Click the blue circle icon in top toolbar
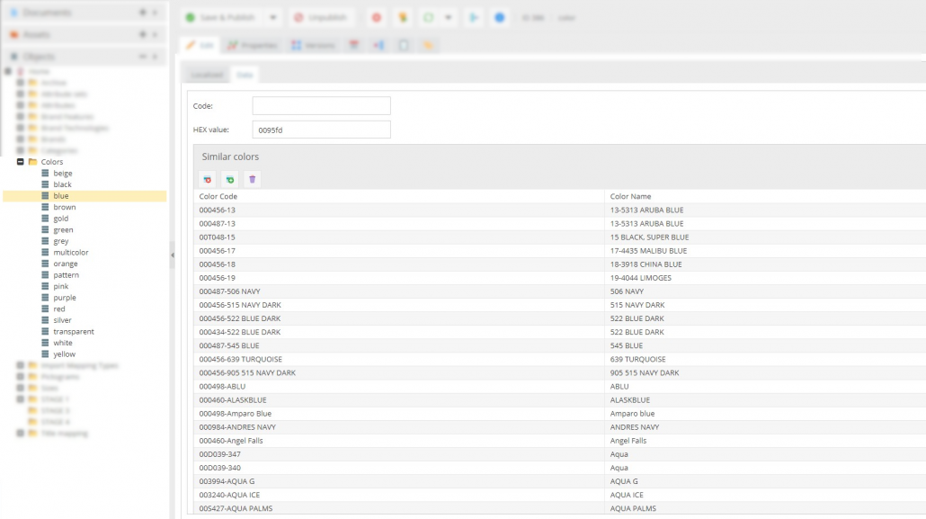Image resolution: width=926 pixels, height=519 pixels. (500, 18)
